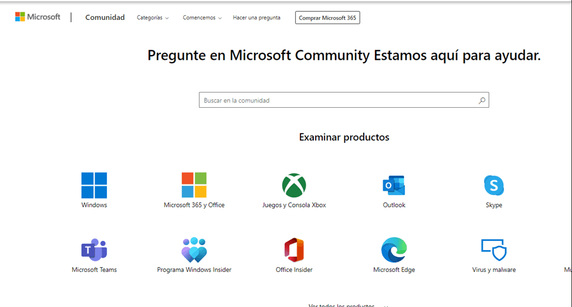572x307 pixels.
Task: Click the Office Insider text label
Action: click(x=294, y=270)
